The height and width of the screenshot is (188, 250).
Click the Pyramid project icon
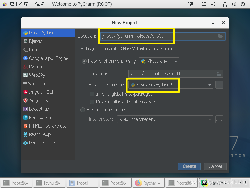pos(26,67)
